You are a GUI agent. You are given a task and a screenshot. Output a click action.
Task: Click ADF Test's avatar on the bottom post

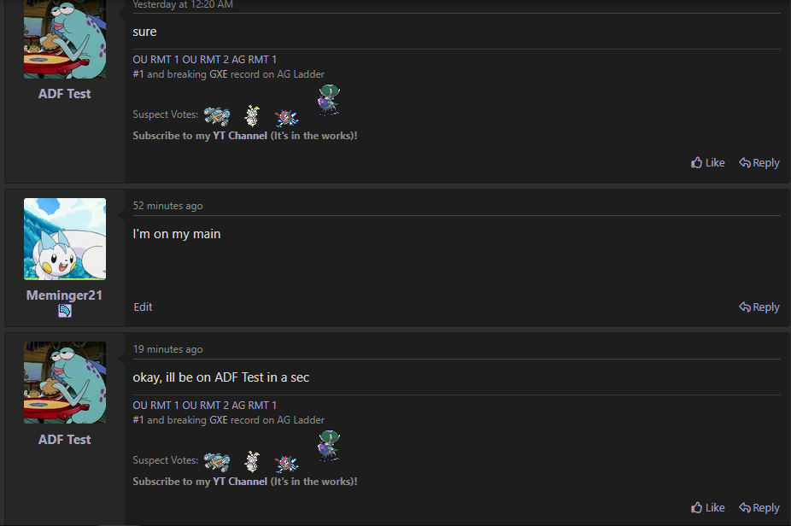click(65, 383)
